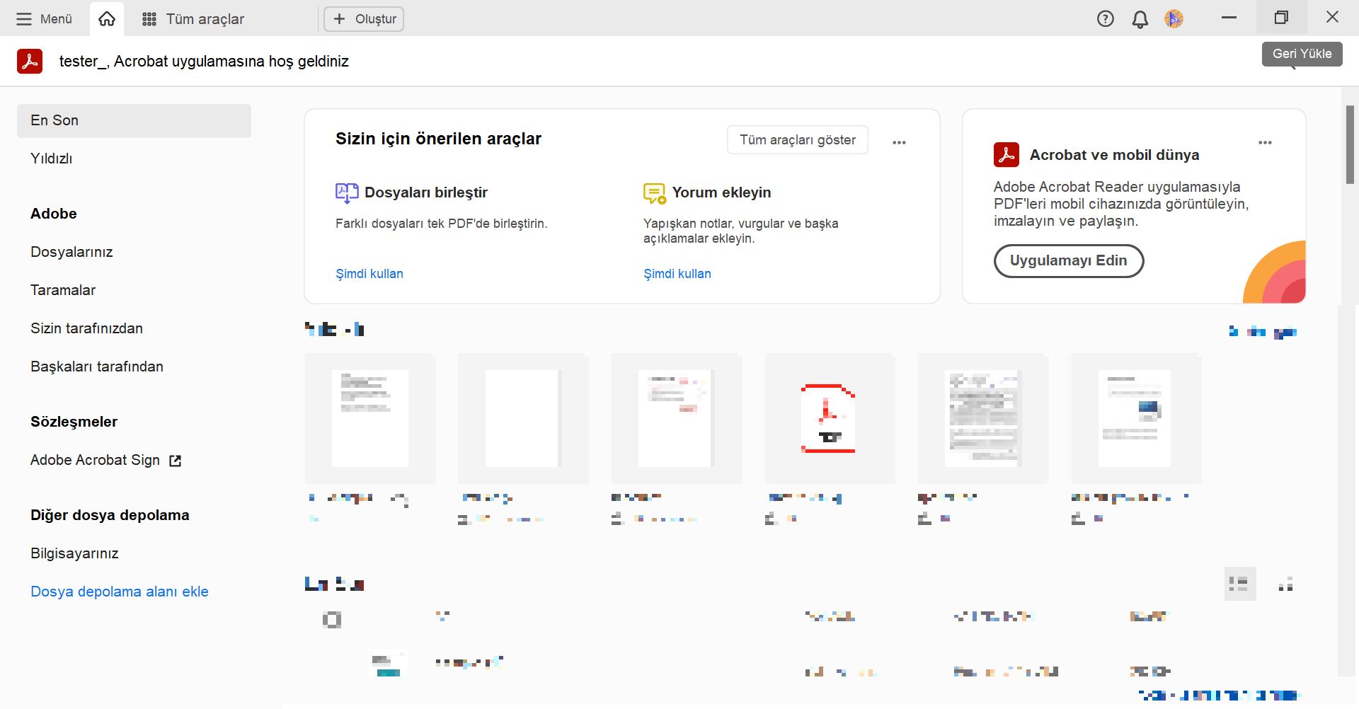Viewport: 1359px width, 709px height.
Task: Click the Oluştur button
Action: [x=364, y=19]
